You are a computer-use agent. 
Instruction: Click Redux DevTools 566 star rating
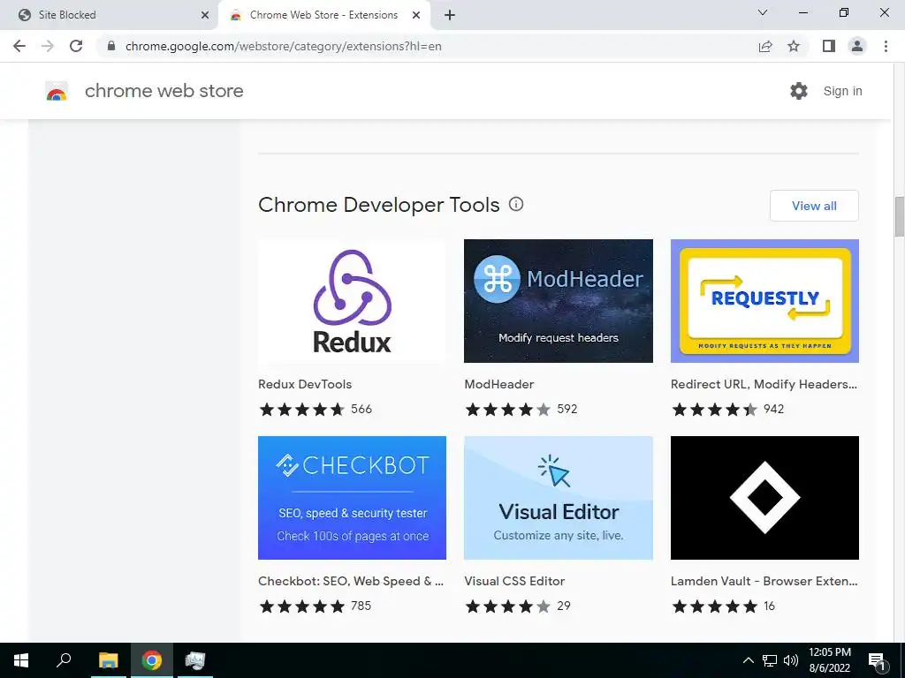click(316, 410)
